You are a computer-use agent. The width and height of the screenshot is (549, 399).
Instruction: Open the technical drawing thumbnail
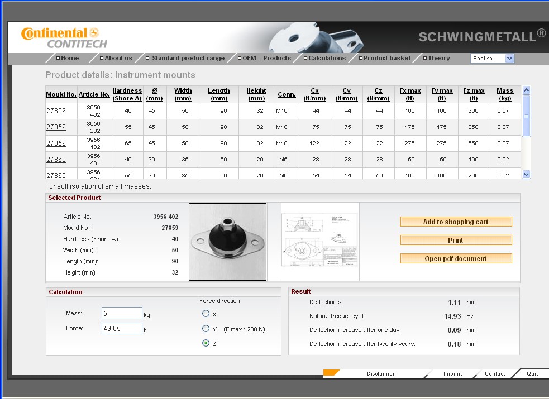(319, 242)
